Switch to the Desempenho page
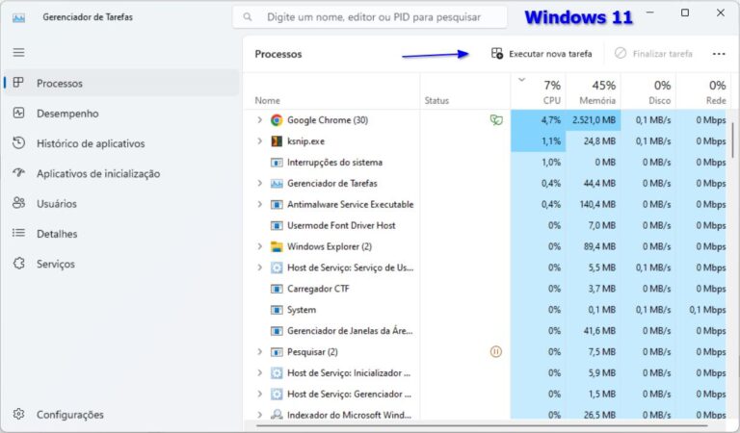Screen dimensions: 740x433 [x=121, y=114]
